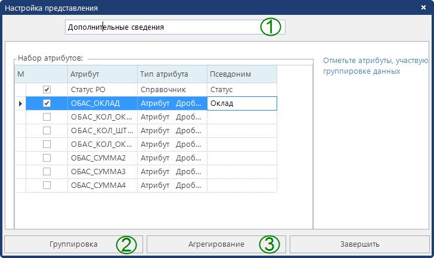
Task: Close the Настройка представления dialog
Action: 423,8
